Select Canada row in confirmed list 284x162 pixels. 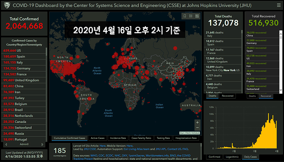click(23, 122)
